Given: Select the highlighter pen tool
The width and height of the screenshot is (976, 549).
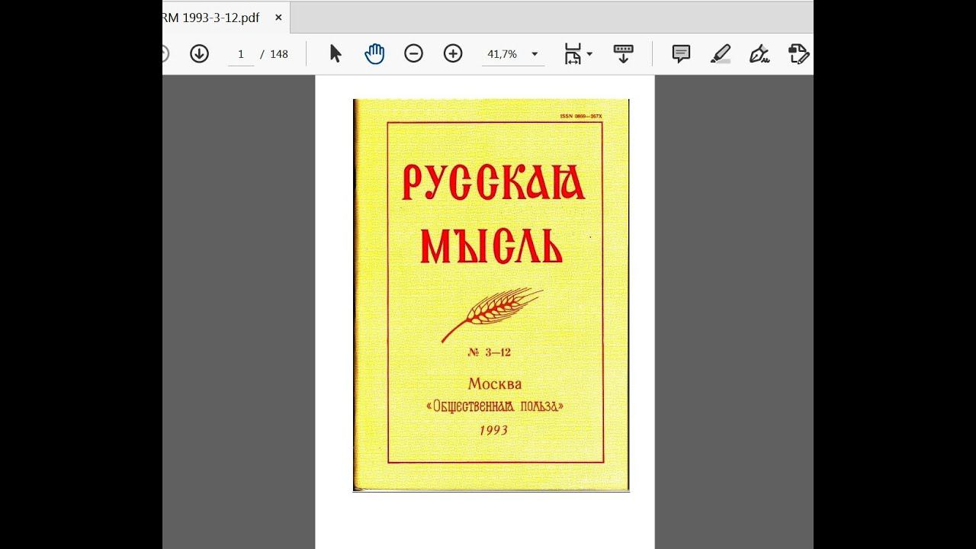Looking at the screenshot, I should [721, 53].
